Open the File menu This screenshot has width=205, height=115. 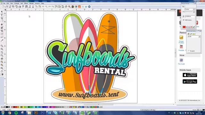pyautogui.click(x=4, y=3)
